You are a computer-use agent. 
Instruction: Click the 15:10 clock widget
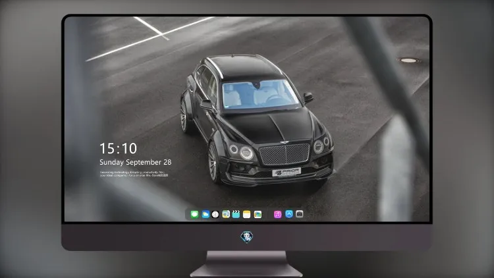click(118, 148)
